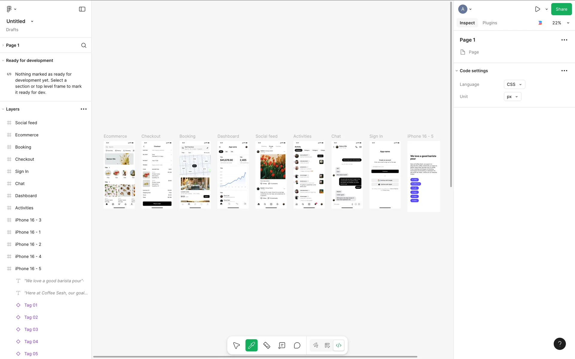
Task: Switch to the Plugins tab
Action: click(490, 23)
